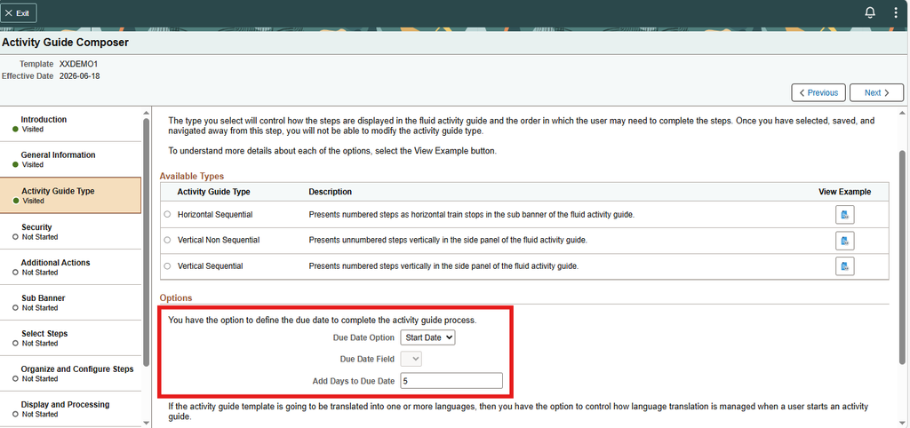Go to the Introduction step
This screenshot has height=428, width=910.
click(71, 123)
